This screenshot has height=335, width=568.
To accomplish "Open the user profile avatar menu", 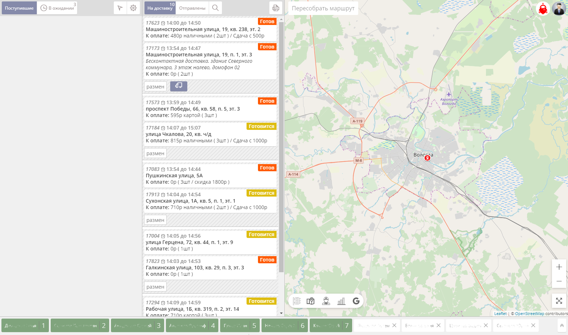I will click(x=558, y=9).
